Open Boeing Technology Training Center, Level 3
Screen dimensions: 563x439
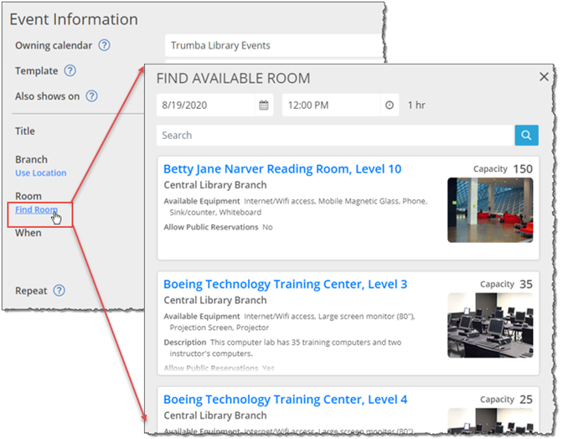pyautogui.click(x=285, y=284)
